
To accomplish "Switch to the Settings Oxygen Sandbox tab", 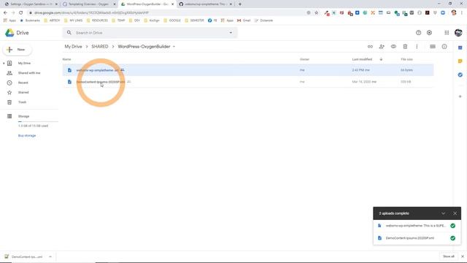I will click(31, 4).
